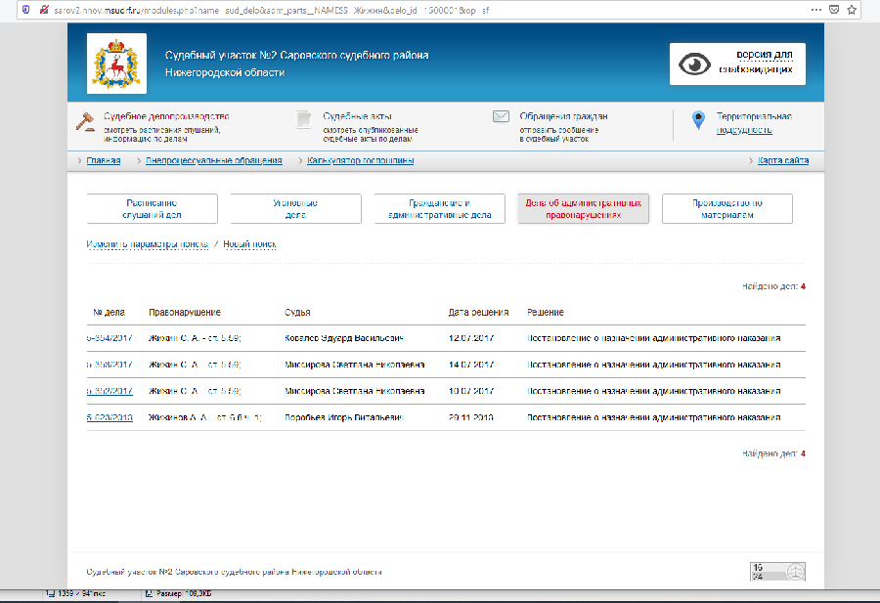The height and width of the screenshot is (603, 880).
Task: Open case number 5-354/2017 link
Action: (x=109, y=338)
